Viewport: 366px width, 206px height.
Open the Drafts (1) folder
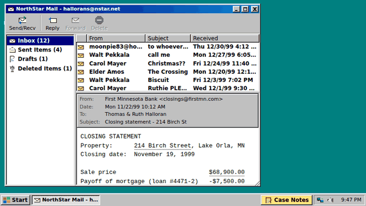pyautogui.click(x=40, y=59)
